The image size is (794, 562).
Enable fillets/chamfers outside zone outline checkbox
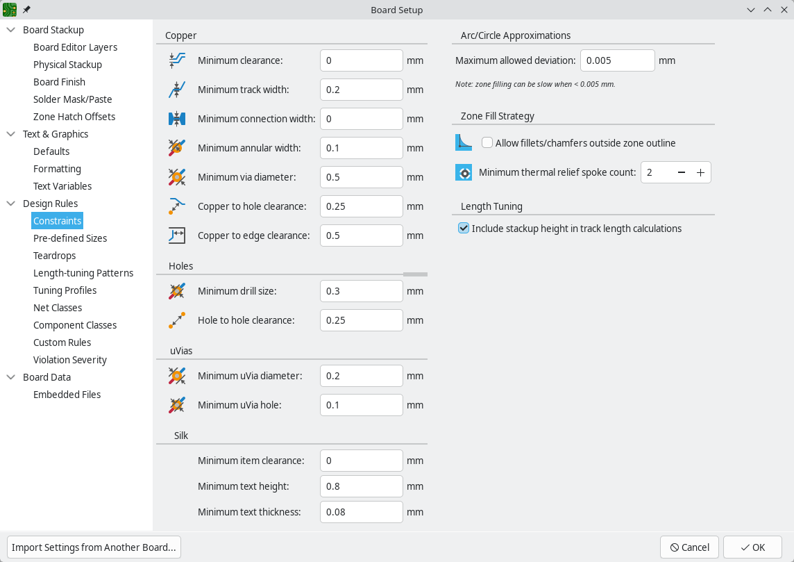click(x=487, y=143)
